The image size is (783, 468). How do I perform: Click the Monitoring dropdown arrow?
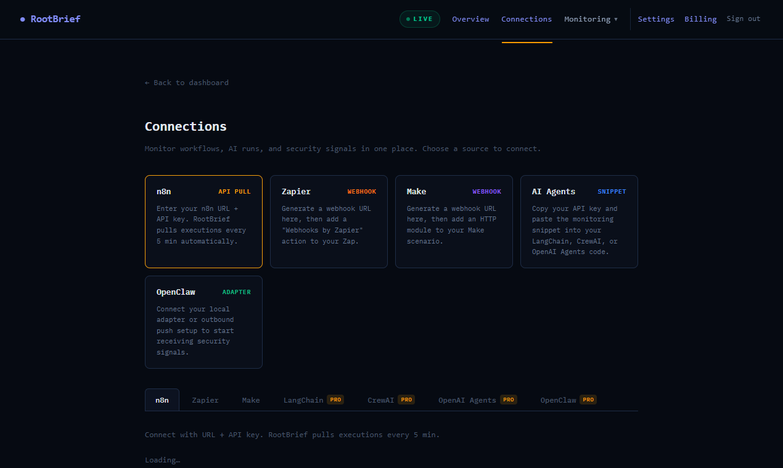coord(615,19)
